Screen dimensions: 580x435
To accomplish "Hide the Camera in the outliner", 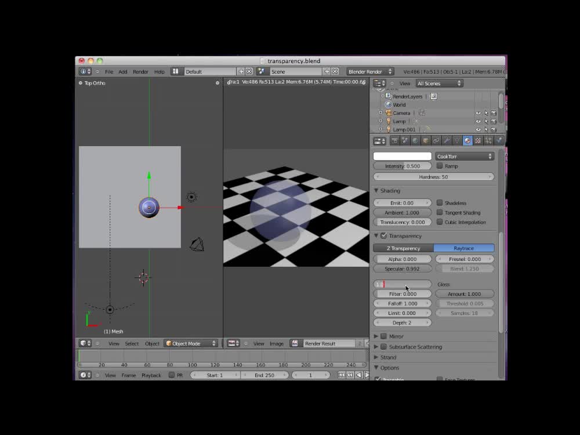I will [478, 113].
